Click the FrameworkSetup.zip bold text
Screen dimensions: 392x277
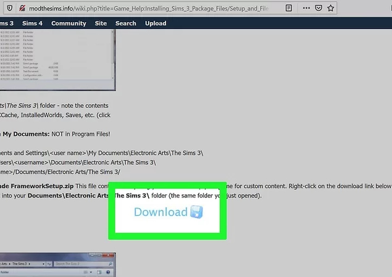click(x=42, y=186)
